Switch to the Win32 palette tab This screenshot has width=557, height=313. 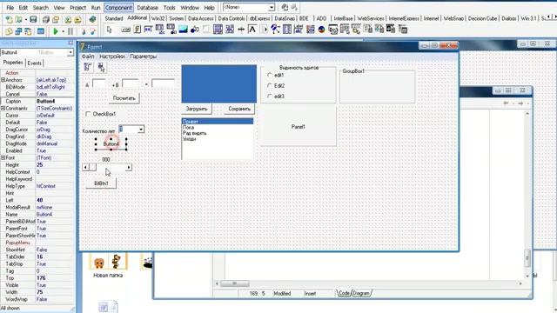[x=158, y=18]
